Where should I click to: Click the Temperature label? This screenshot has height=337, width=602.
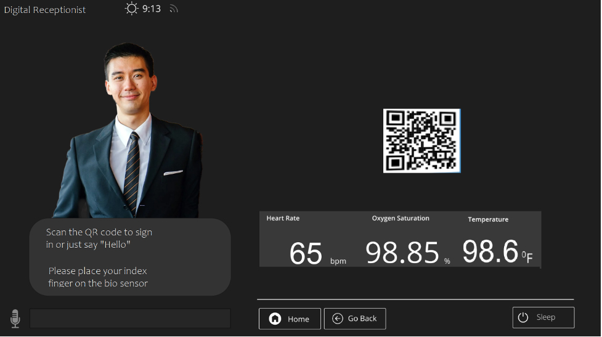(x=488, y=219)
